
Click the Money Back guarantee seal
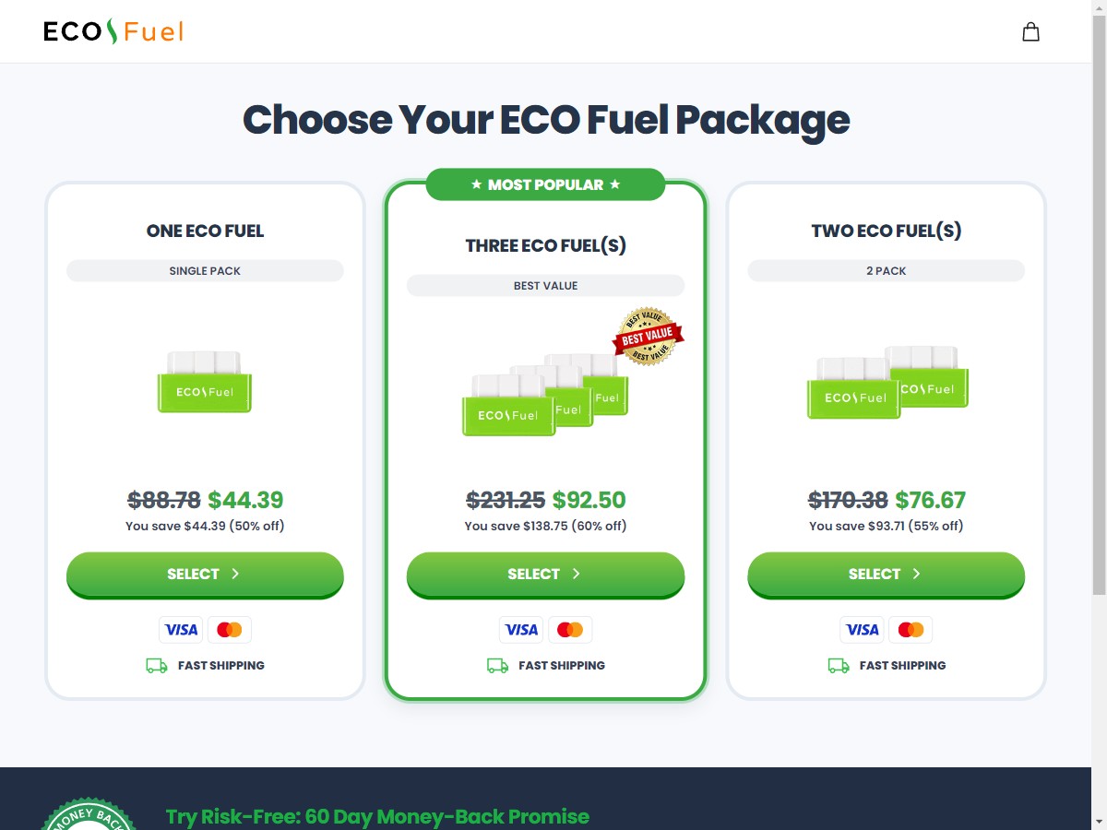pos(89,814)
